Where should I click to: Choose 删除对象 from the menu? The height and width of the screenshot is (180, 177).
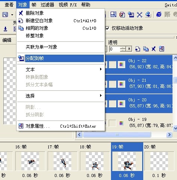tap(60, 13)
